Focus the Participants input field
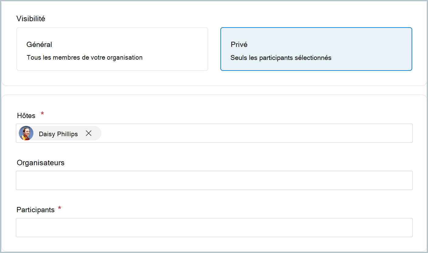The image size is (428, 253). tap(214, 228)
